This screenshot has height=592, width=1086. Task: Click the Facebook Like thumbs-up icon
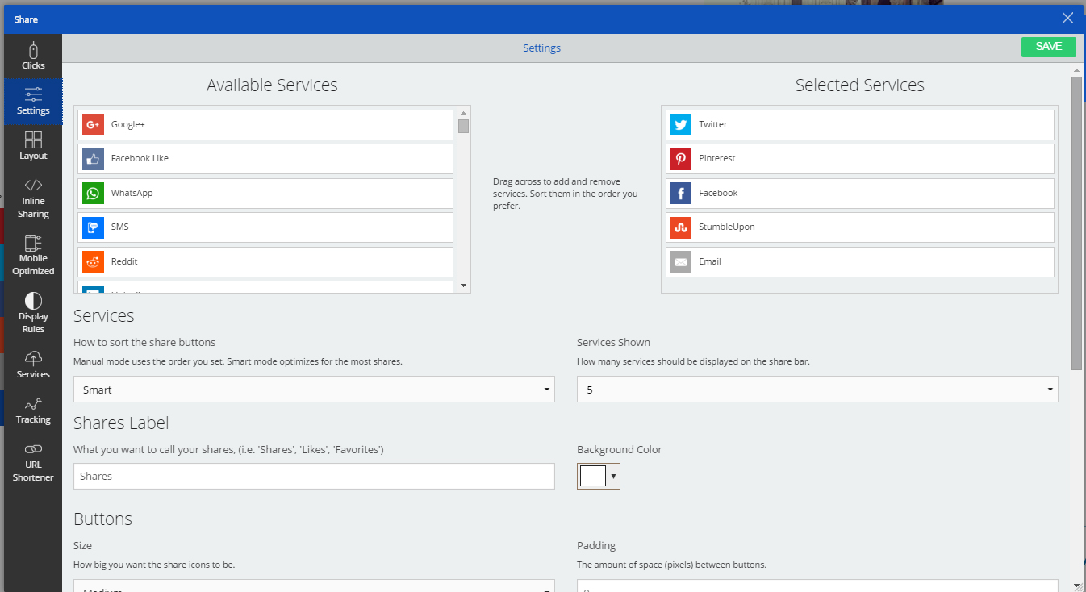(x=93, y=159)
